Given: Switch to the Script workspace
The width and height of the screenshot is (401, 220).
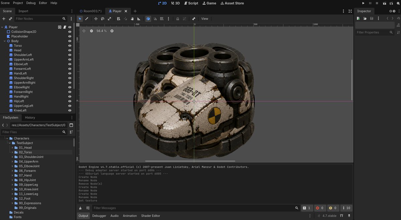Looking at the screenshot, I should pos(191,3).
